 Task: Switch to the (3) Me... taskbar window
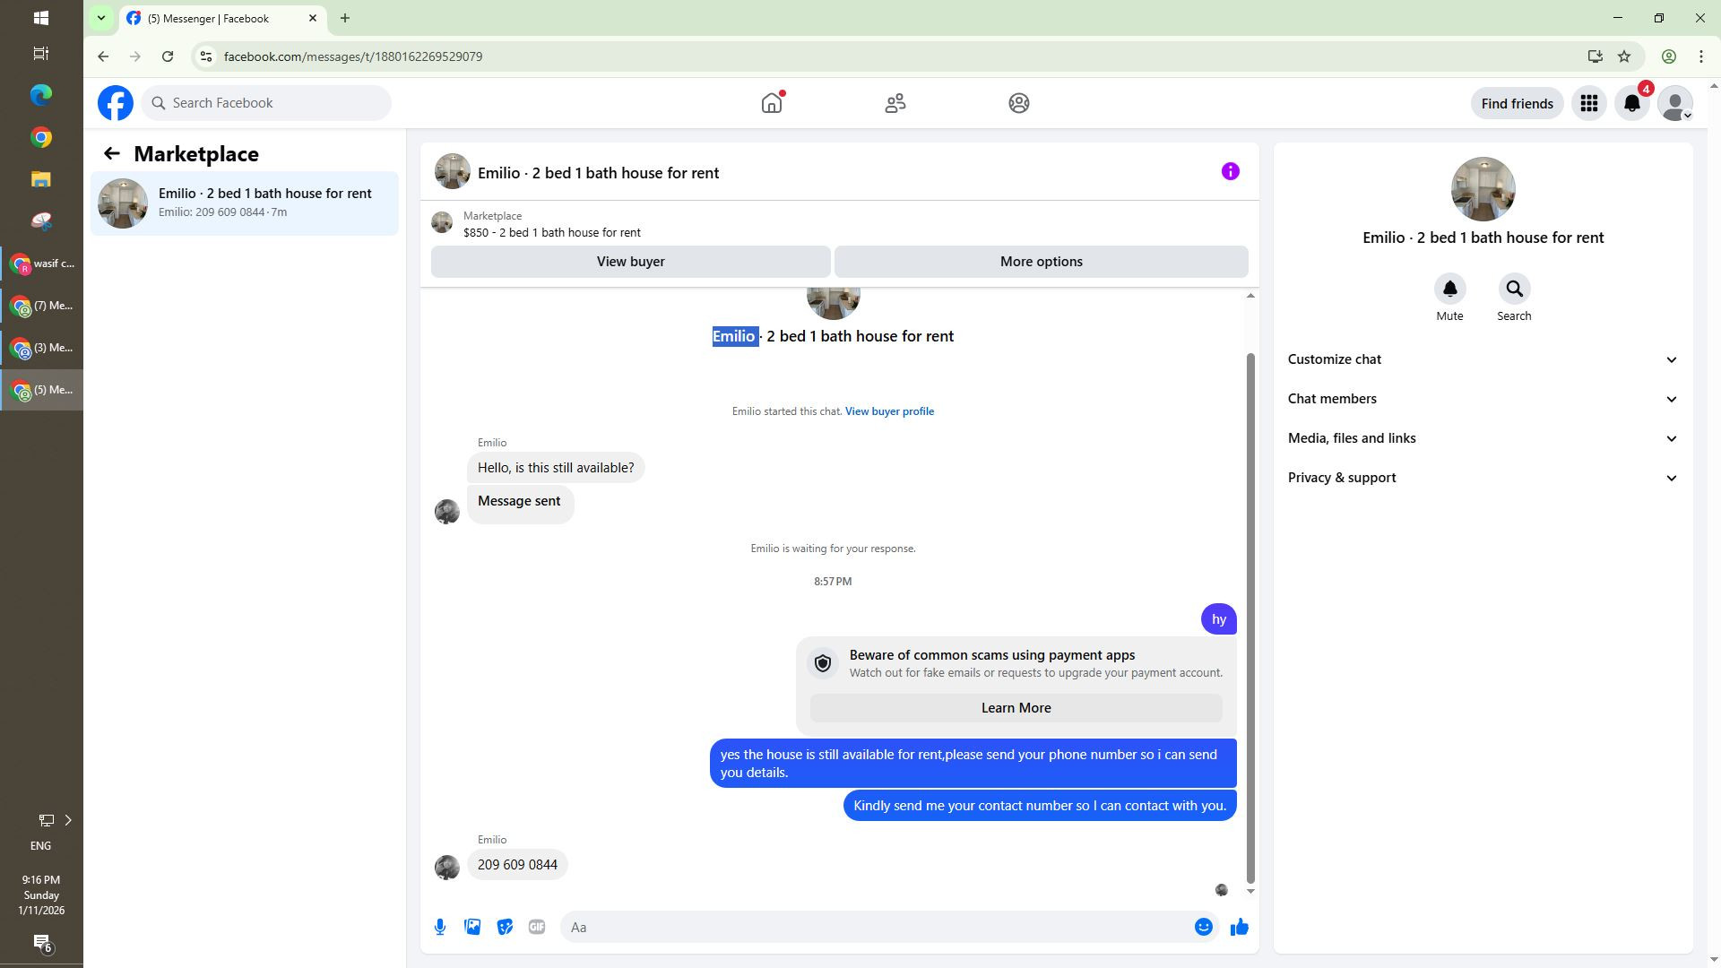pyautogui.click(x=41, y=348)
